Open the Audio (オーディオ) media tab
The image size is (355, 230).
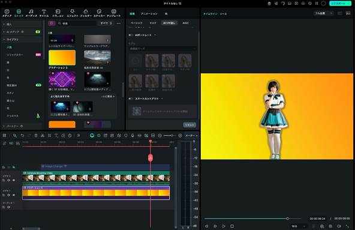[31, 13]
